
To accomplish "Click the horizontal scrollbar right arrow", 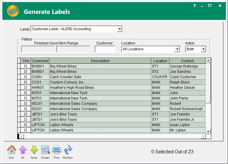I will (203, 136).
